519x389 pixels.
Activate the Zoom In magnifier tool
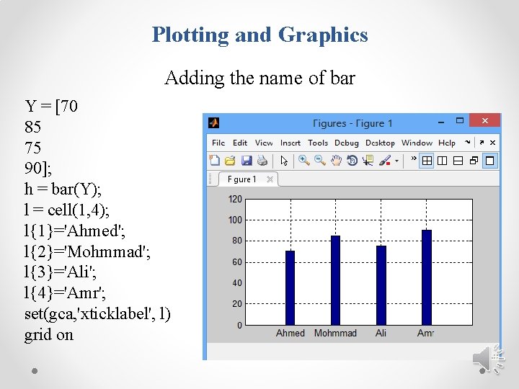pos(304,161)
